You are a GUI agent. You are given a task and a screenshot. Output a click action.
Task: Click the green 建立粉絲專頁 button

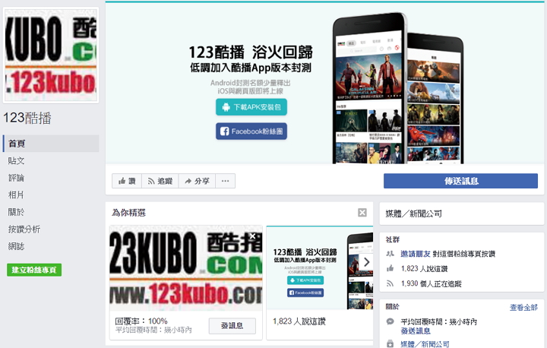pyautogui.click(x=34, y=270)
